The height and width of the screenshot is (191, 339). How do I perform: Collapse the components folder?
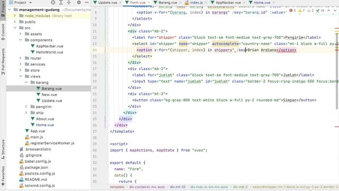pyautogui.click(x=21, y=40)
